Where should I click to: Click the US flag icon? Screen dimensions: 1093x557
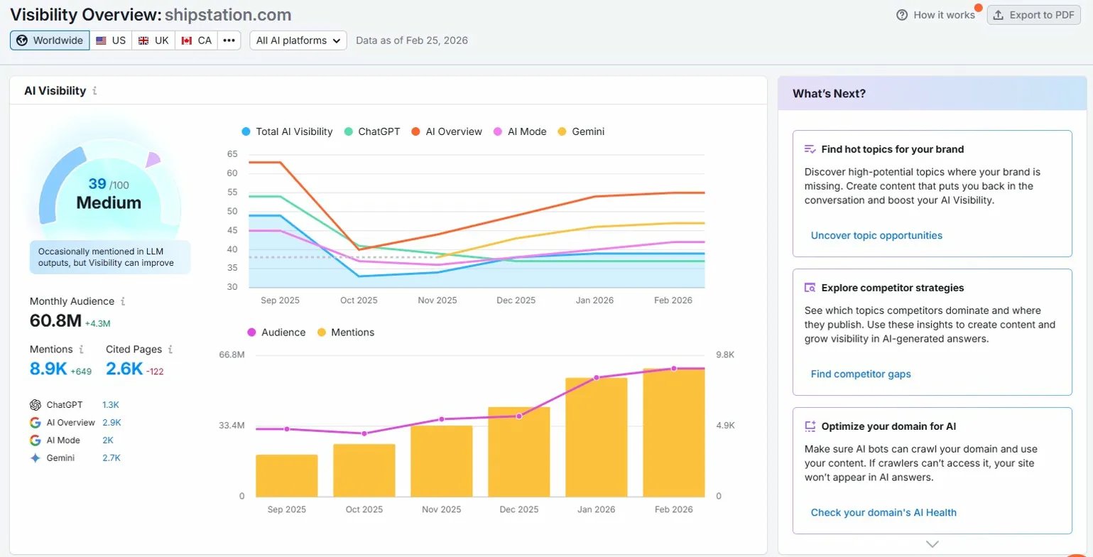(x=102, y=40)
